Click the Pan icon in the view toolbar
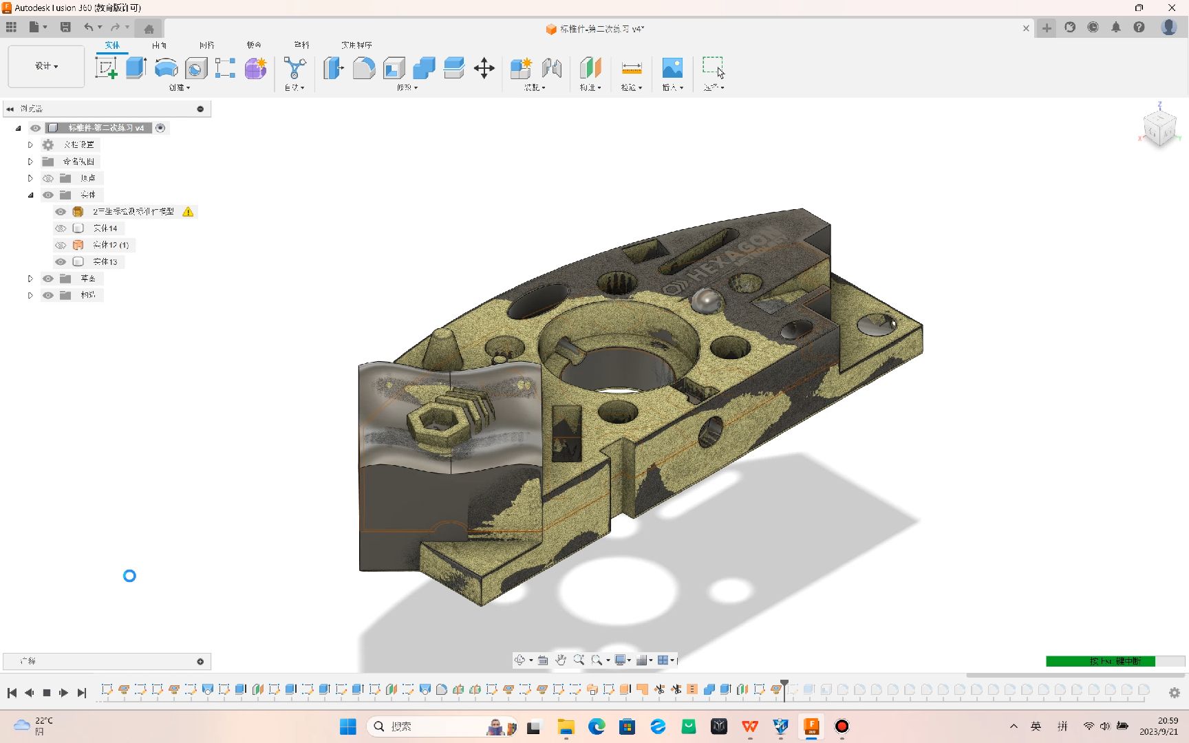The image size is (1189, 743). point(561,660)
